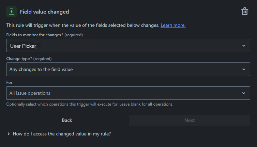Click the 'Fields to monitor for changes' label
The height and width of the screenshot is (147, 257).
coord(33,35)
